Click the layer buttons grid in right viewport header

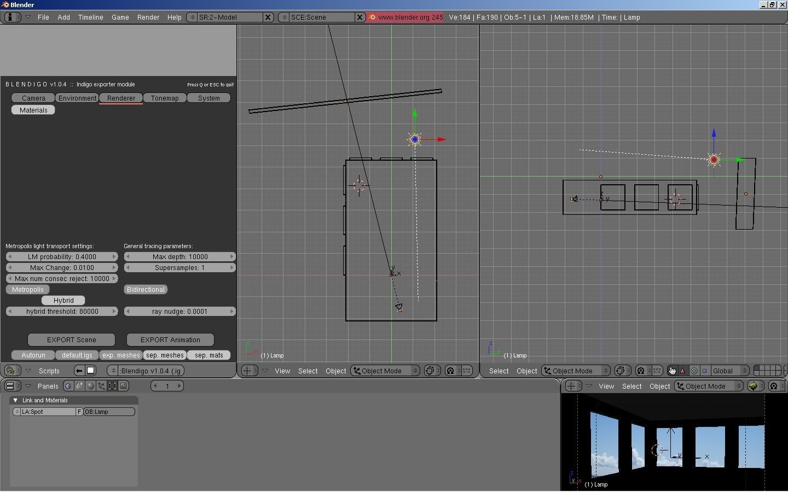(767, 371)
